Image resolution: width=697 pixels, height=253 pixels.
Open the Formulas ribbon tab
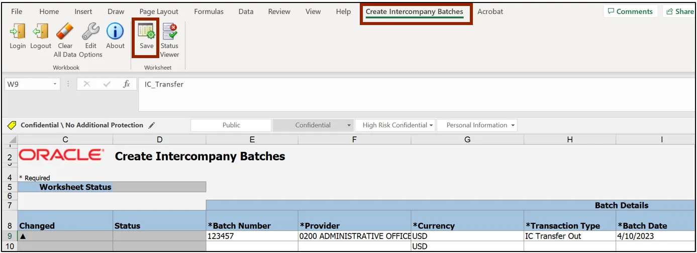click(x=208, y=12)
